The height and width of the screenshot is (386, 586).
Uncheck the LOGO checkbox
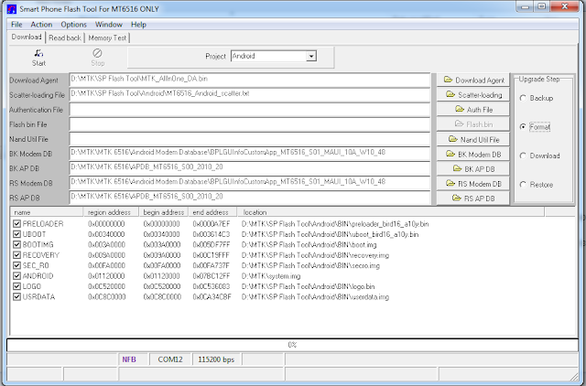click(16, 286)
